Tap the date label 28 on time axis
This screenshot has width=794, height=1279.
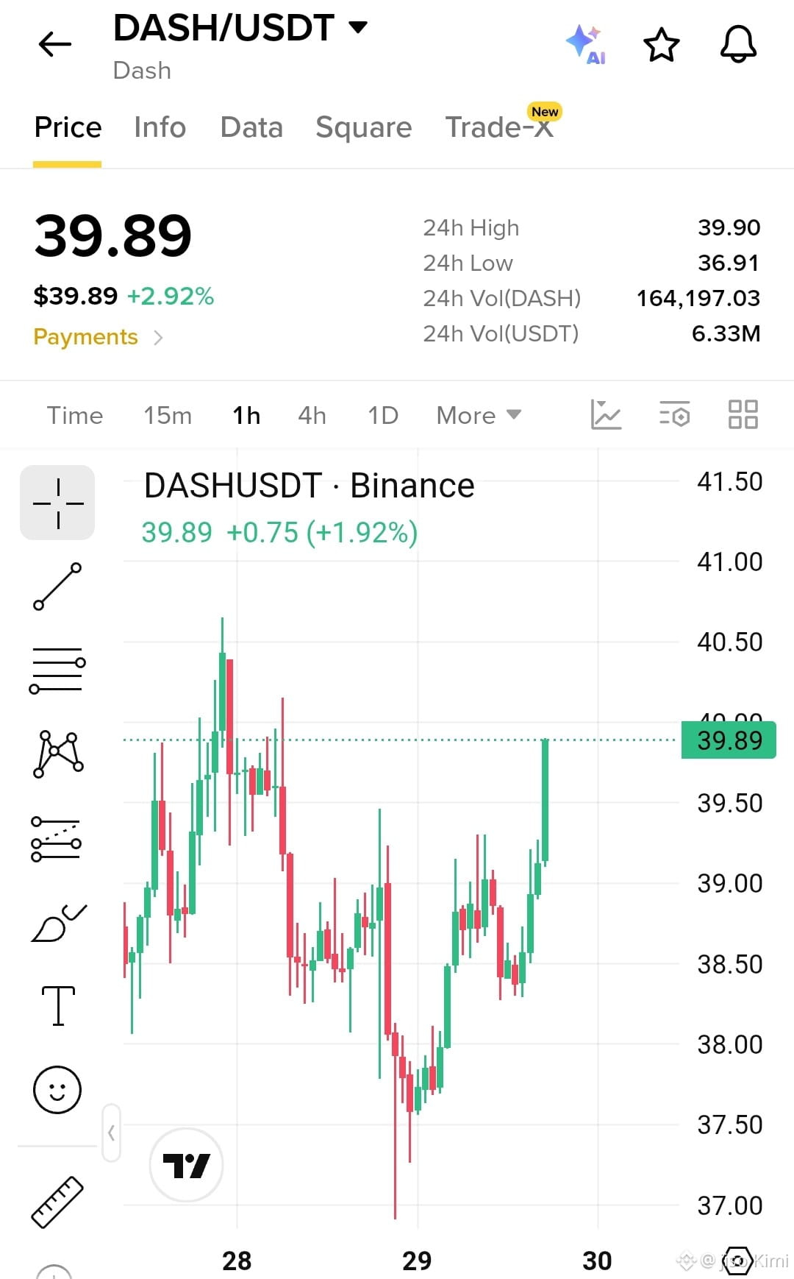point(237,1261)
